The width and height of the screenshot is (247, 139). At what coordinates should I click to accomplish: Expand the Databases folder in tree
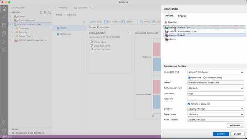click(x=12, y=28)
